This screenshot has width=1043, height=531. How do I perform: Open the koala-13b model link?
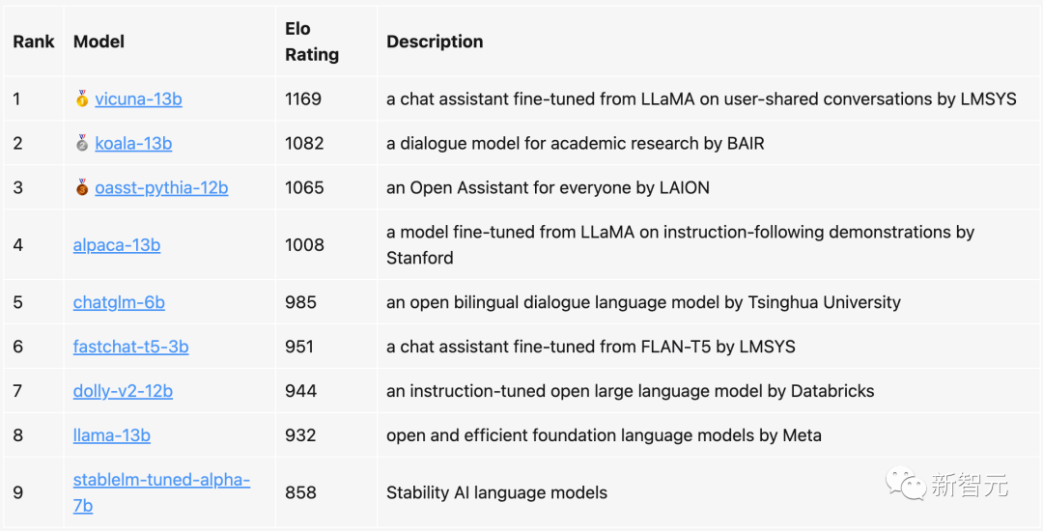point(133,143)
